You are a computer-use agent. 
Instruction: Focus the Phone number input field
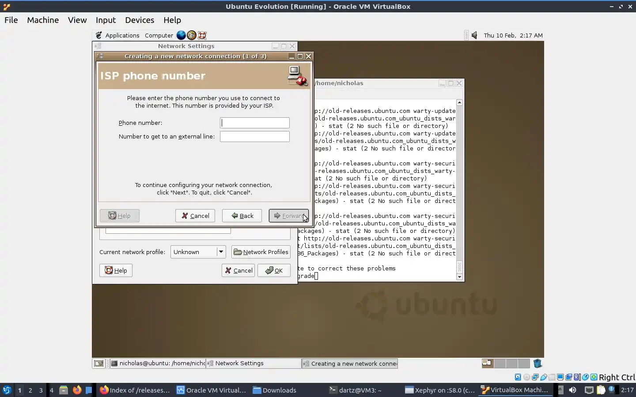click(255, 123)
